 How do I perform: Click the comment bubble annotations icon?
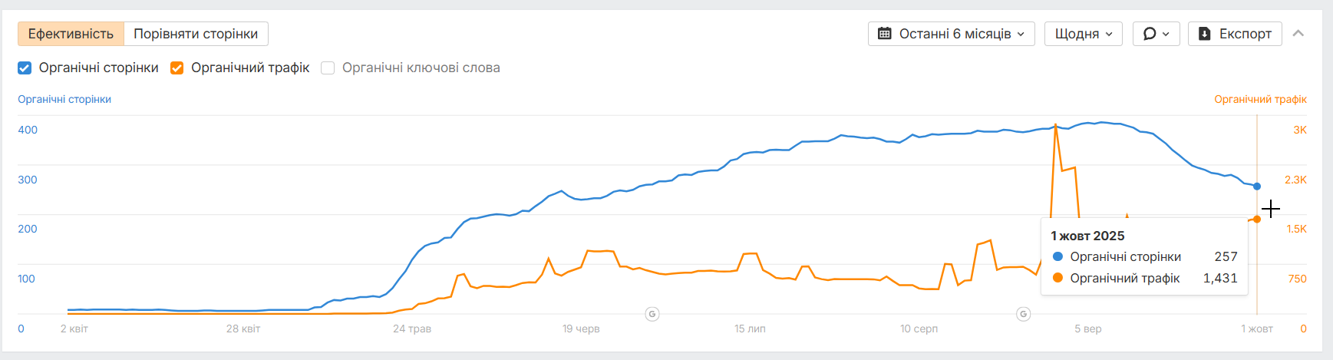click(x=1150, y=34)
